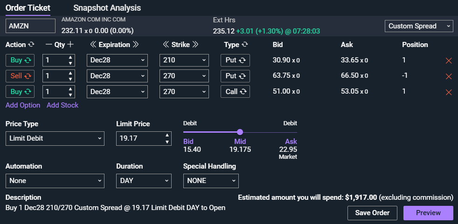Toggle the Buy action on the 270 Call leg
458x224 pixels.
coord(20,92)
